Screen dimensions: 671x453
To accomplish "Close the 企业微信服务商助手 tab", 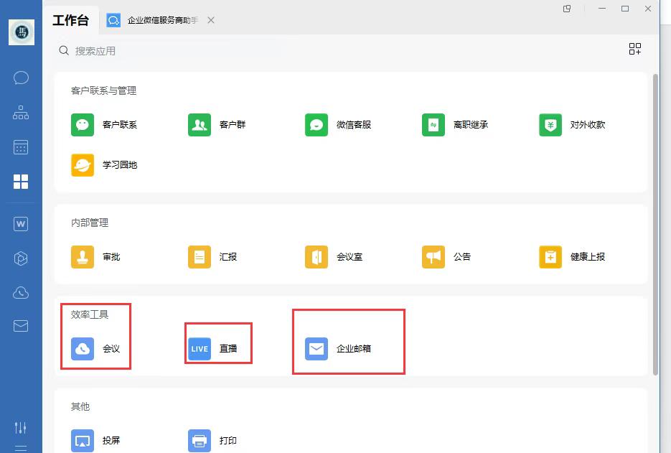I will 211,20.
